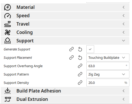Viewport: 132px width, 104px height.
Task: Click the Cooling fan icon
Action: [8, 32]
